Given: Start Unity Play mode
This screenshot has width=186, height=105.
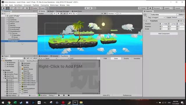Looking at the screenshot, I should click(86, 8).
